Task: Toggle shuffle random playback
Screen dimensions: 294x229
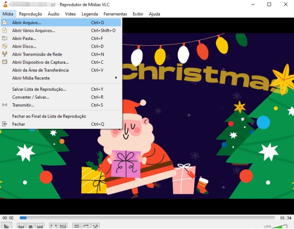Action: [95, 226]
